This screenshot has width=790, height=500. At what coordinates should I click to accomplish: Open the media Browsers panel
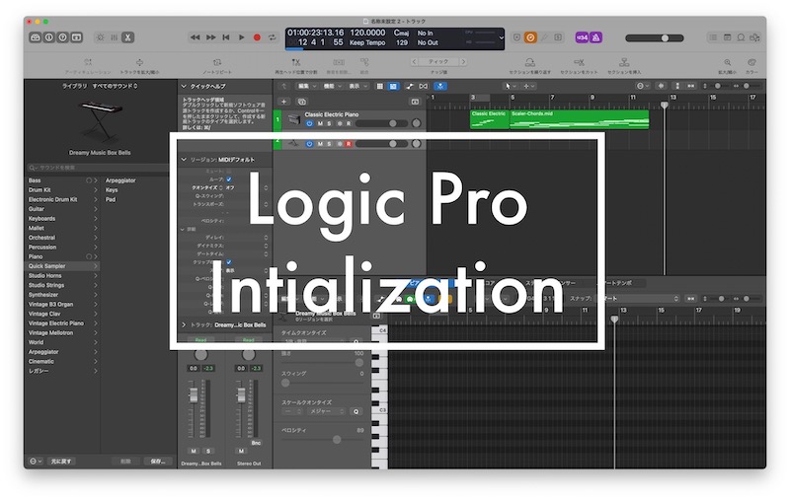click(754, 37)
